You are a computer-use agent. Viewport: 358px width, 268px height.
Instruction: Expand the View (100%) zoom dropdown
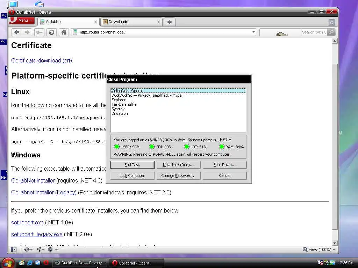(x=334, y=250)
